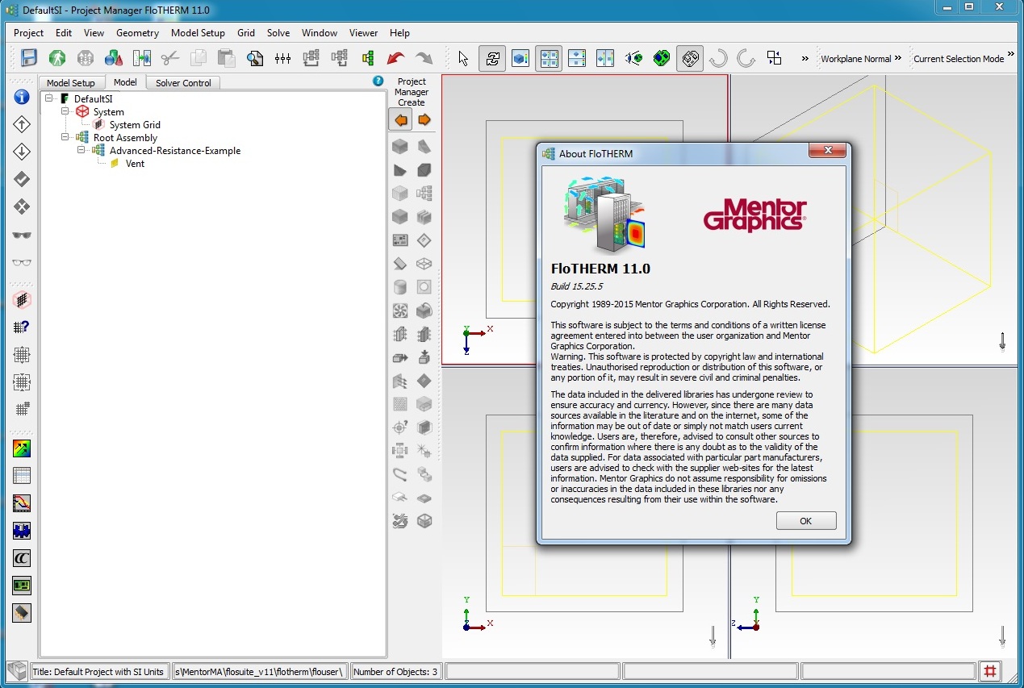Image resolution: width=1024 pixels, height=688 pixels.
Task: Expand toolbar overflow chevron before Workplane Normal
Action: click(x=805, y=58)
